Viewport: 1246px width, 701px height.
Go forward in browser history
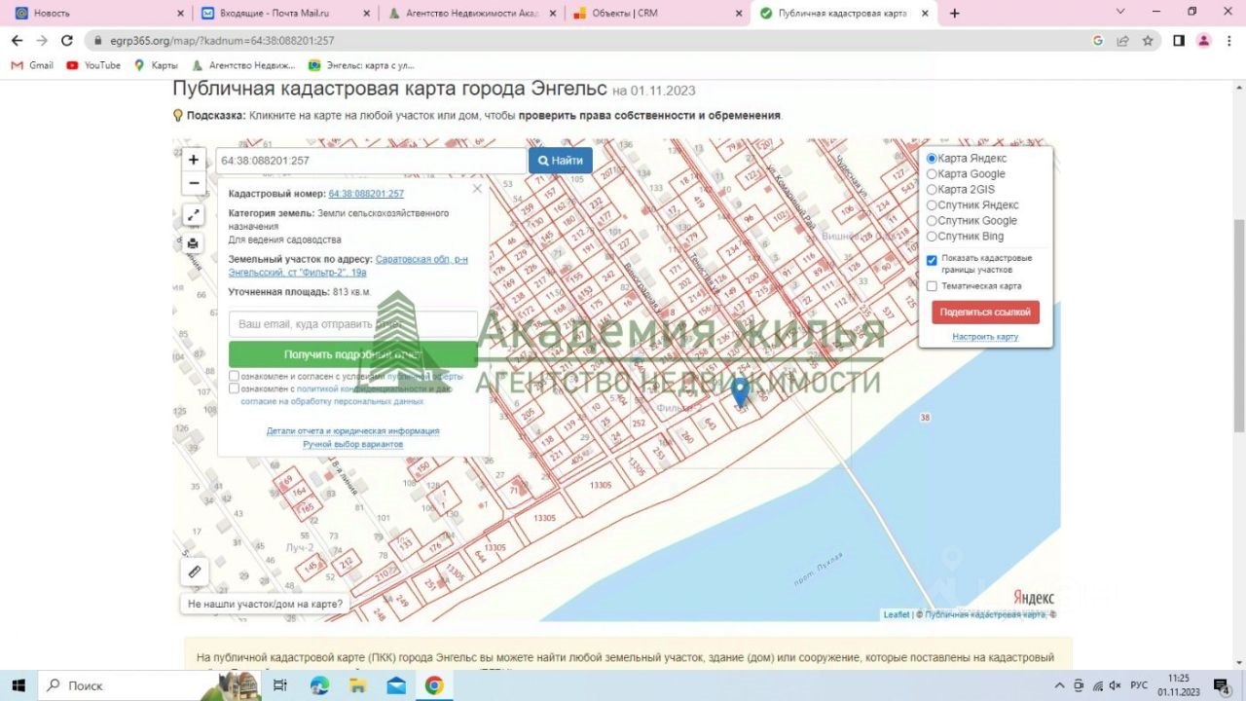coord(42,41)
